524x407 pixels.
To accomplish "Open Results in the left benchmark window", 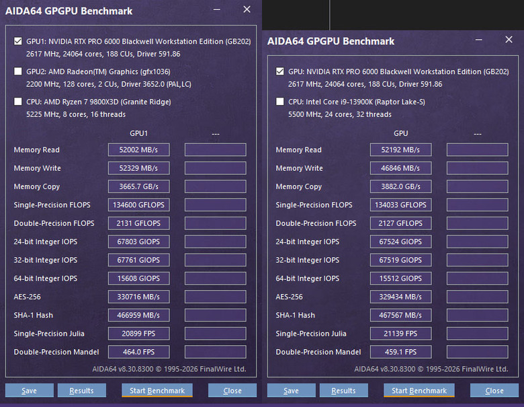I will click(x=82, y=391).
